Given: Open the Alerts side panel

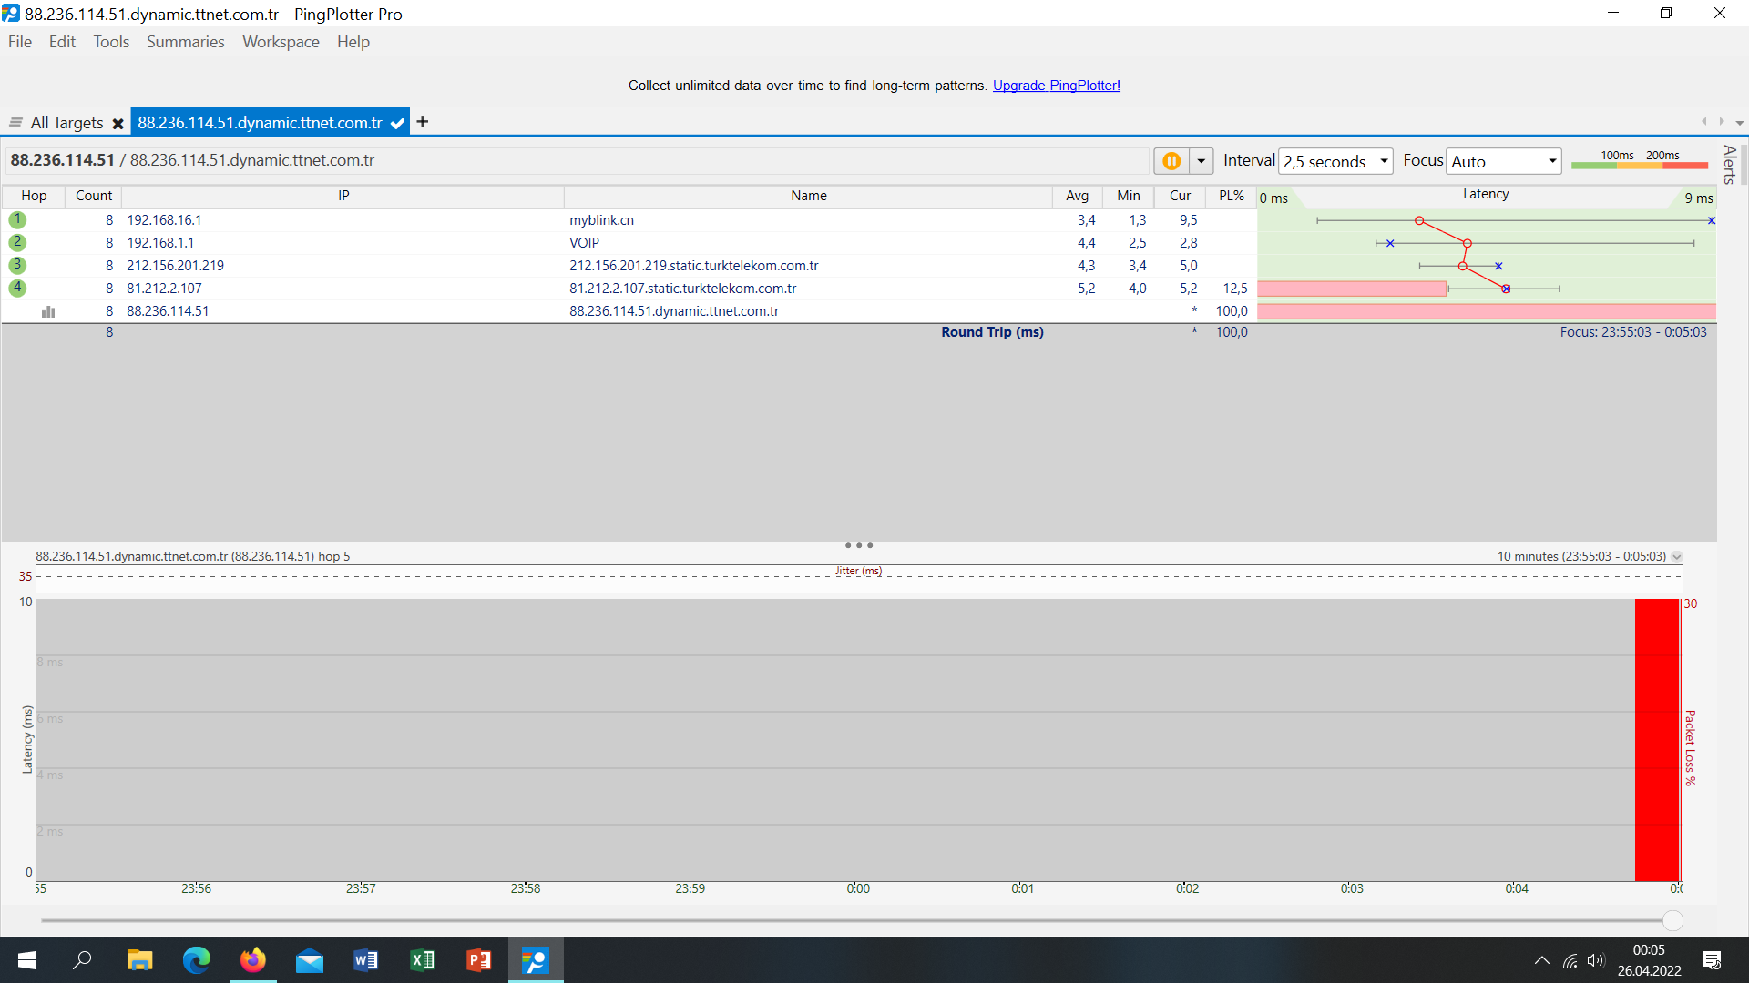Looking at the screenshot, I should [1728, 164].
